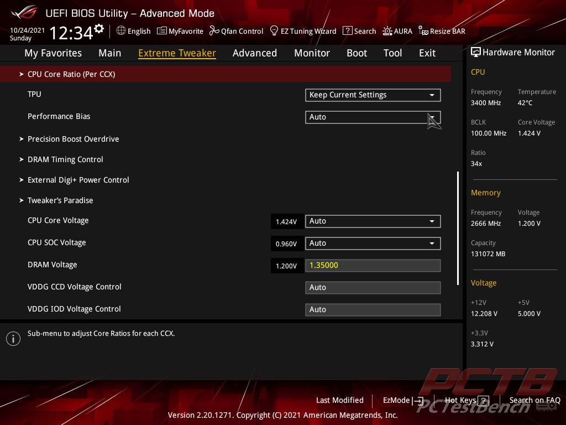
Task: Click the 3.312 V reading
Action: coord(482,344)
